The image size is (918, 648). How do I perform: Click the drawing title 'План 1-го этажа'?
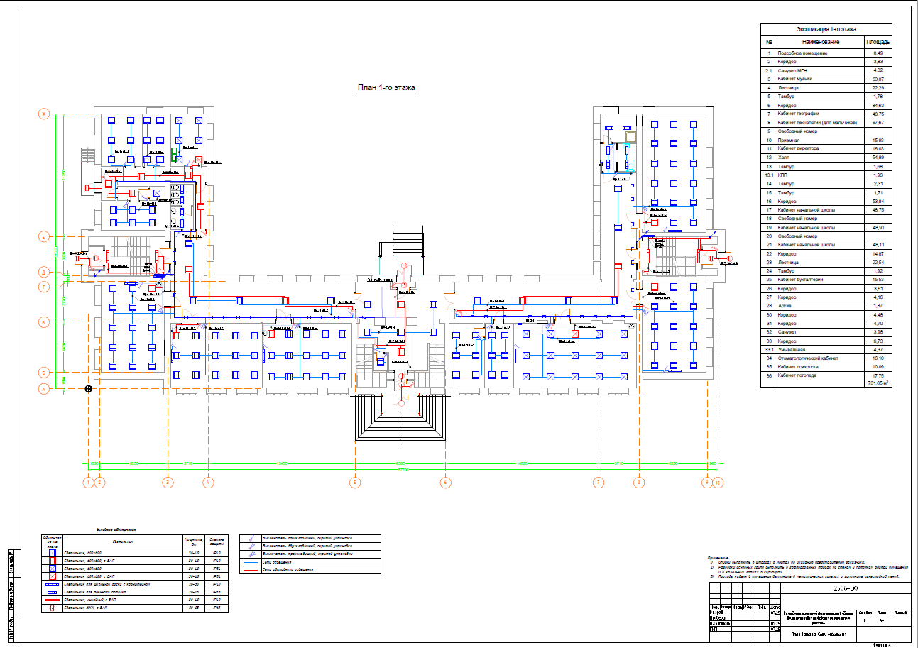coord(386,88)
